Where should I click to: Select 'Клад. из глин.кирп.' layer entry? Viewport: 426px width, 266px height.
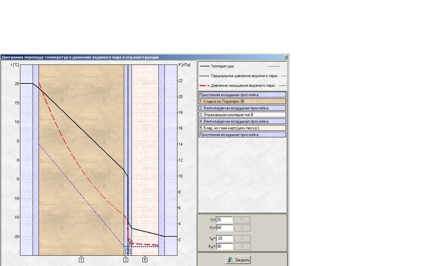click(x=242, y=128)
